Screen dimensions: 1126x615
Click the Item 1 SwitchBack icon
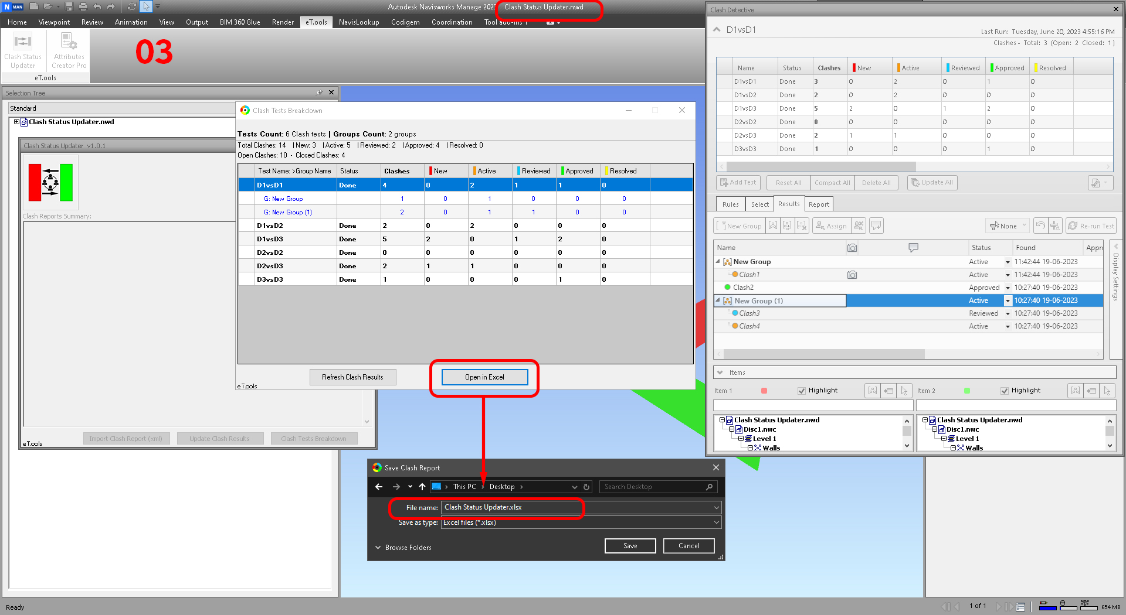coord(888,391)
